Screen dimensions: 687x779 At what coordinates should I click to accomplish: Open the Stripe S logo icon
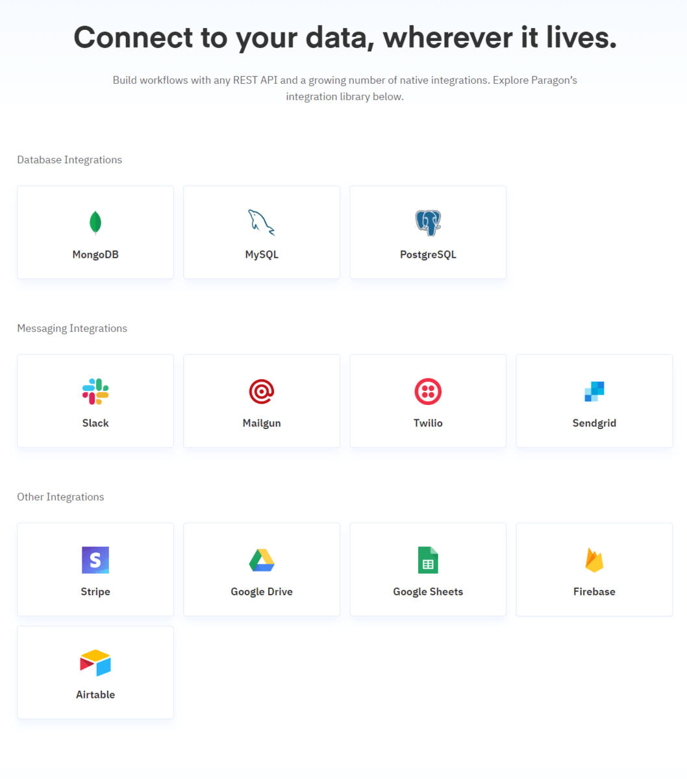(x=95, y=560)
